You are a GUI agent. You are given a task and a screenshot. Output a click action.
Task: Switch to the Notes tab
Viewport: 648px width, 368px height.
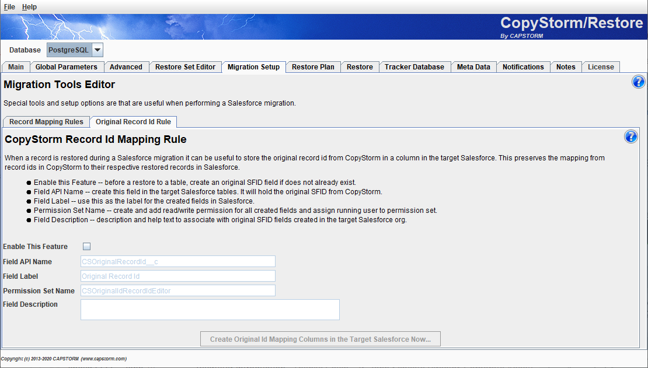[566, 67]
